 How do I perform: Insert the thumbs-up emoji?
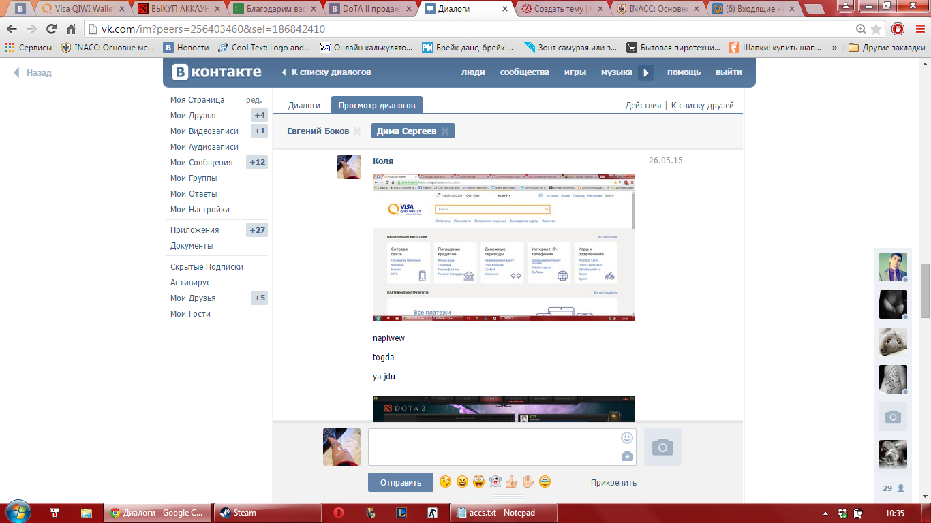point(512,482)
